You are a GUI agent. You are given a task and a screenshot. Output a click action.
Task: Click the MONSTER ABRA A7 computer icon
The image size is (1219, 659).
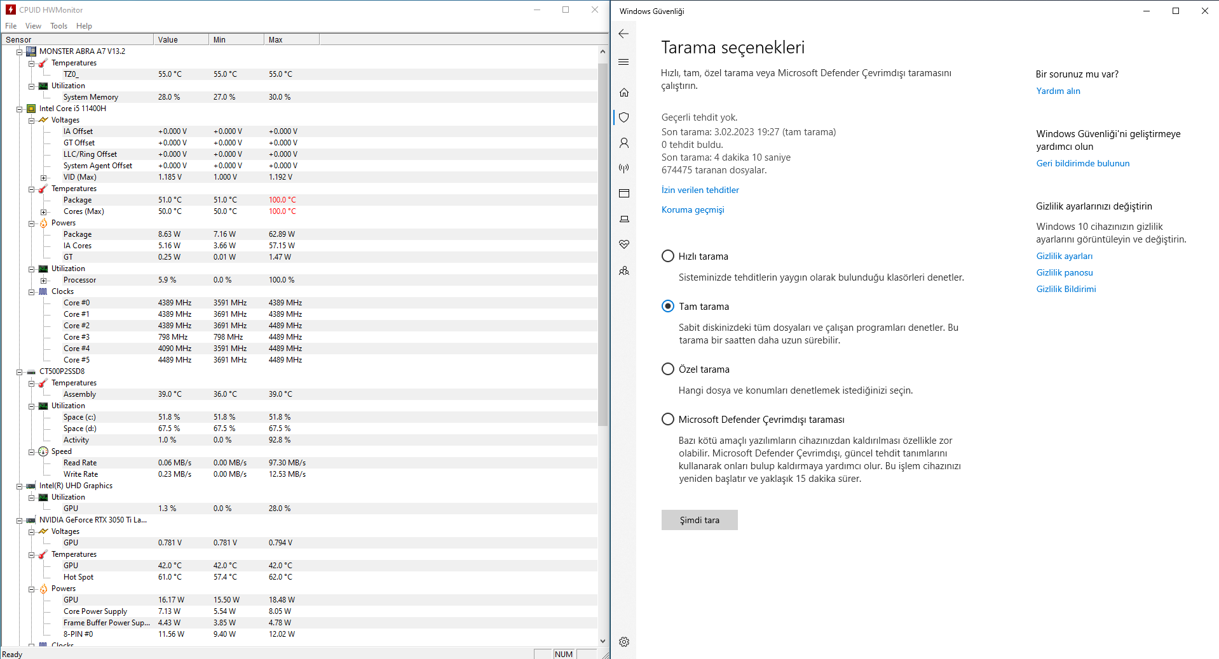[31, 51]
